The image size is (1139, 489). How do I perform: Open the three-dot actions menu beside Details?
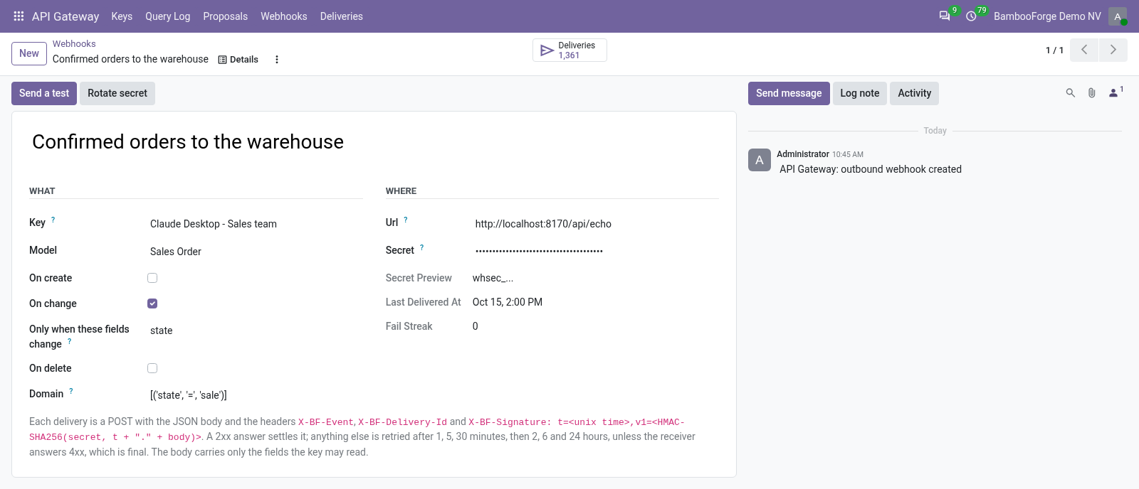point(277,60)
